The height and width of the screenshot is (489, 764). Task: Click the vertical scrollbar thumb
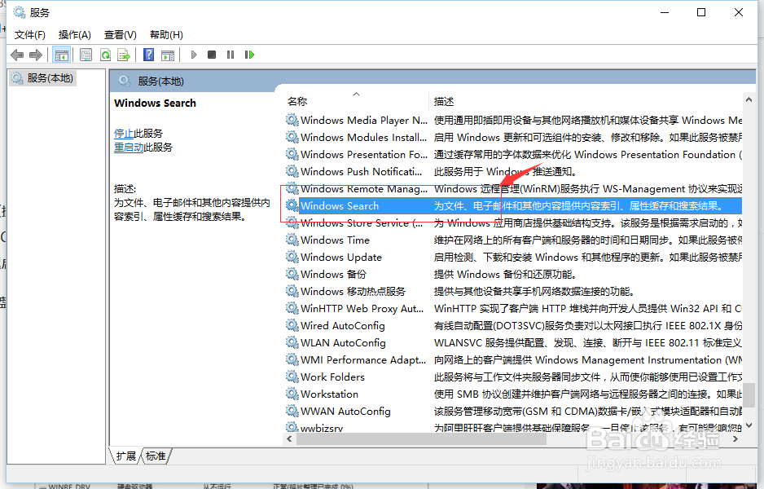[749, 394]
